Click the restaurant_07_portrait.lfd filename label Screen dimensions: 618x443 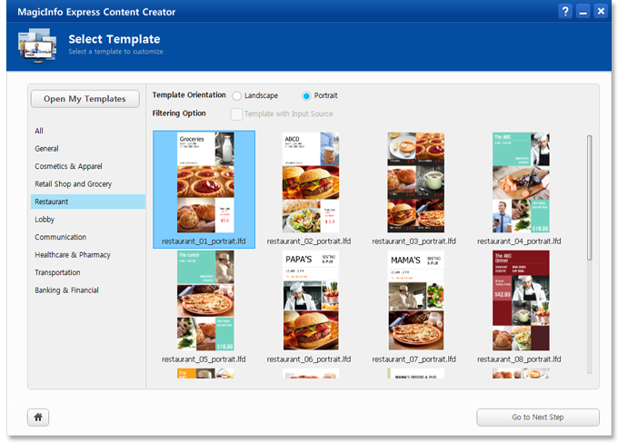pos(414,359)
